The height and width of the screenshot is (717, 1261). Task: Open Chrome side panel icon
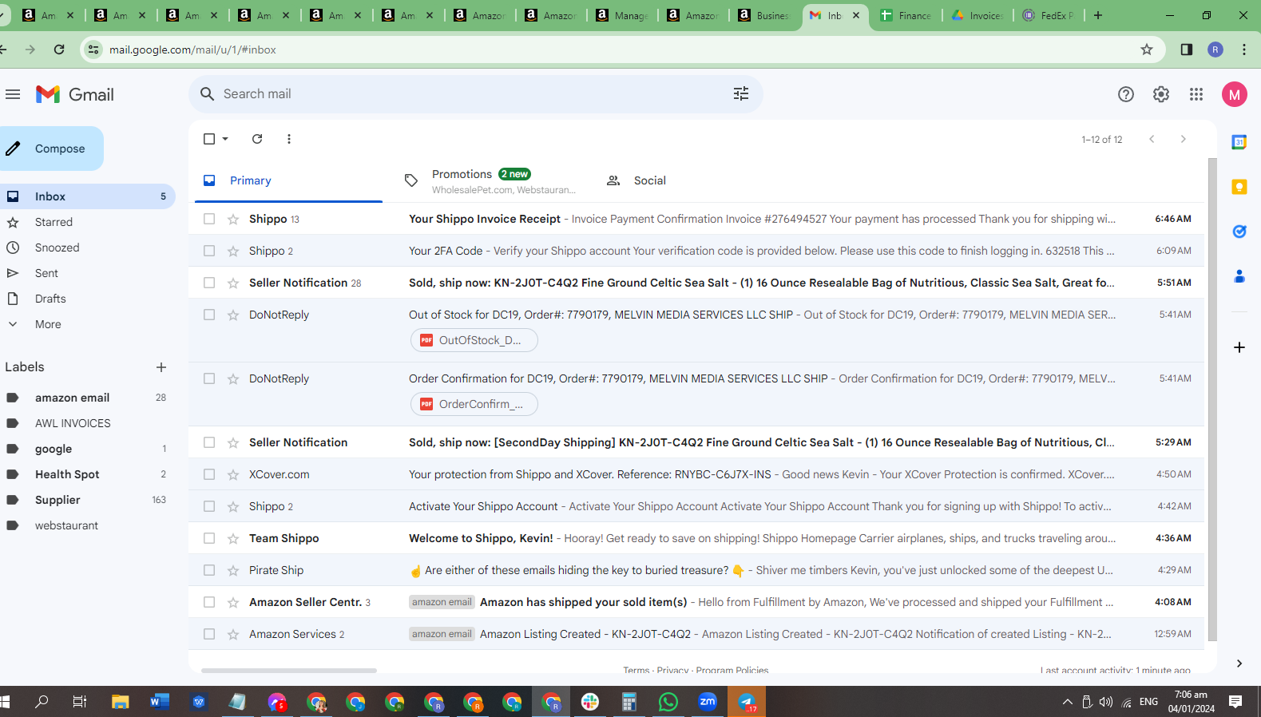pyautogui.click(x=1187, y=50)
